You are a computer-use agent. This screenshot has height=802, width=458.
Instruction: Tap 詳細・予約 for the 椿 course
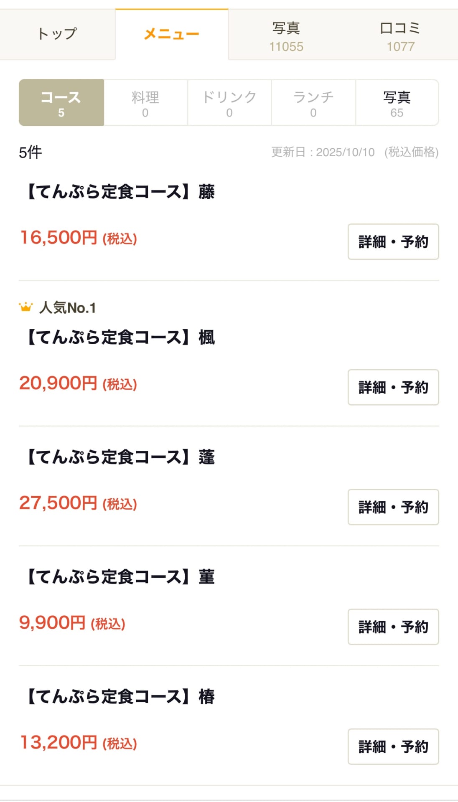(393, 746)
